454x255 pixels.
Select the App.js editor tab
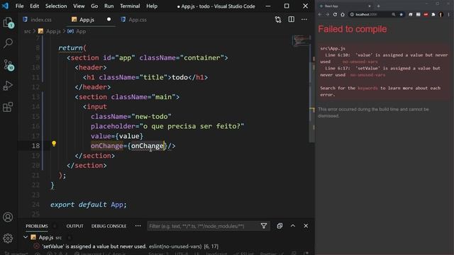pos(87,20)
